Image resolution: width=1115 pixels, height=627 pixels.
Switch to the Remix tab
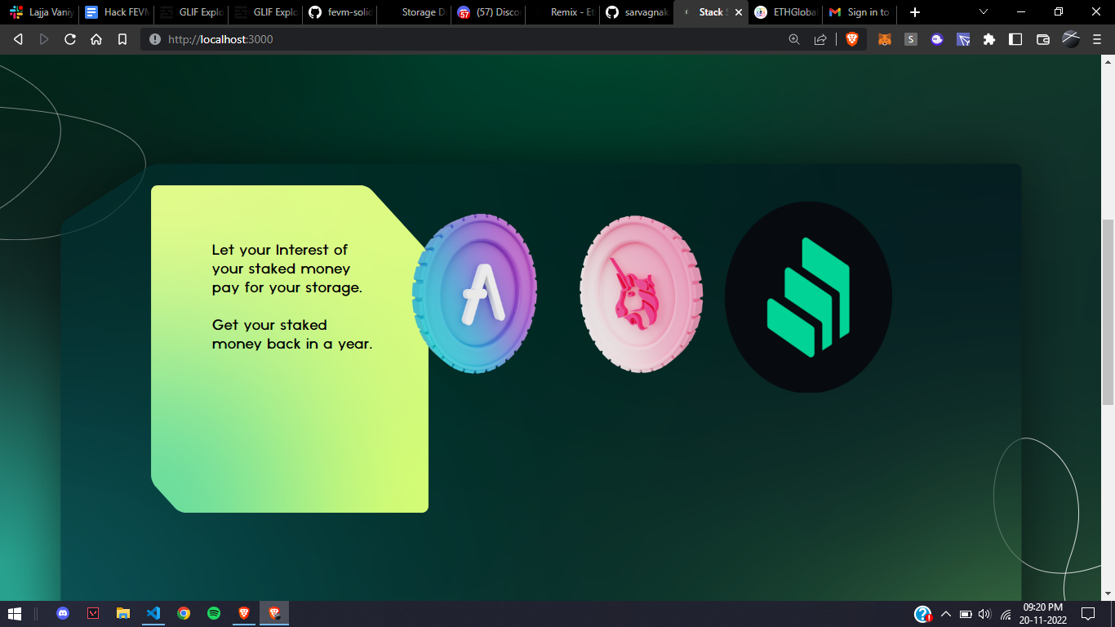click(563, 12)
